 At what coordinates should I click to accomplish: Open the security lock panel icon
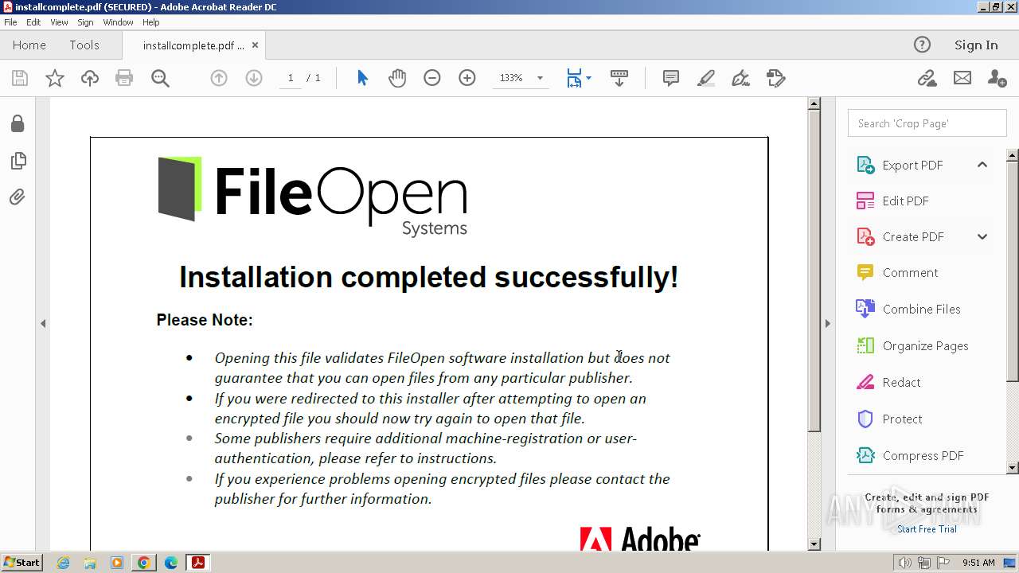[18, 123]
